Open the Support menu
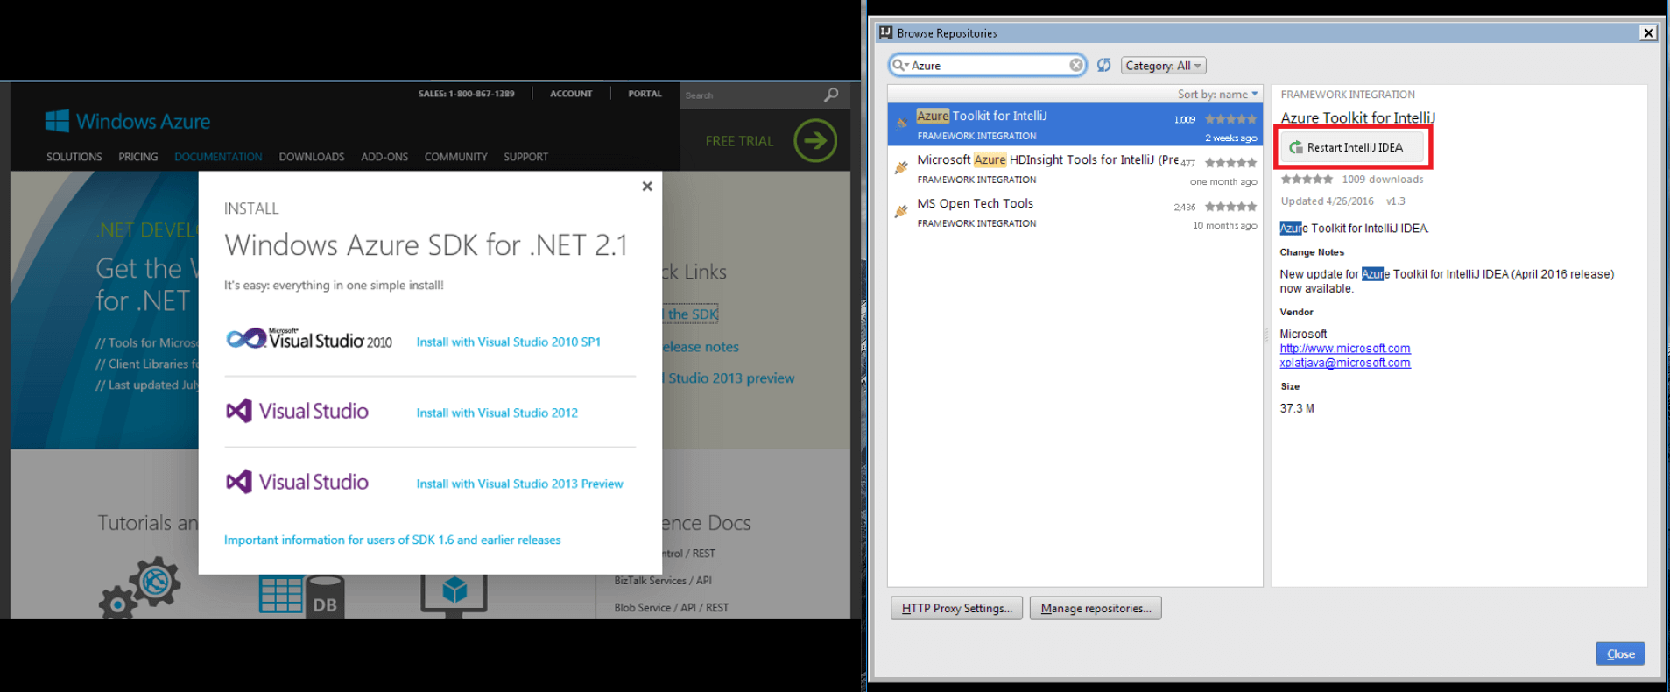This screenshot has width=1670, height=692. point(525,157)
